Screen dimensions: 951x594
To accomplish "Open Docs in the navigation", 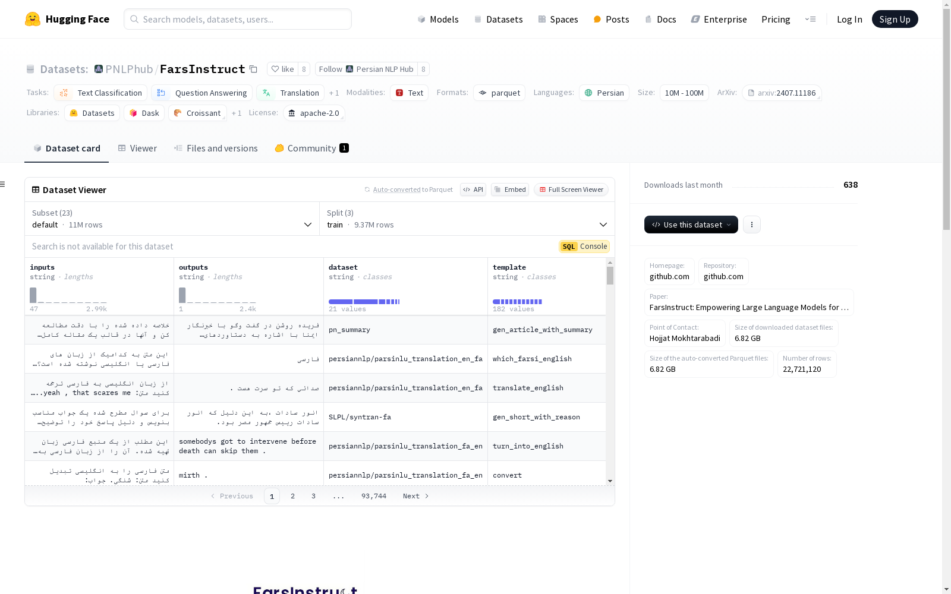I will pos(660,19).
